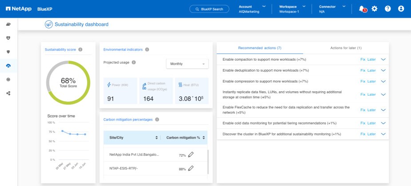The height and width of the screenshot is (186, 411).
Task: Select the Recommended actions tab
Action: [260, 48]
